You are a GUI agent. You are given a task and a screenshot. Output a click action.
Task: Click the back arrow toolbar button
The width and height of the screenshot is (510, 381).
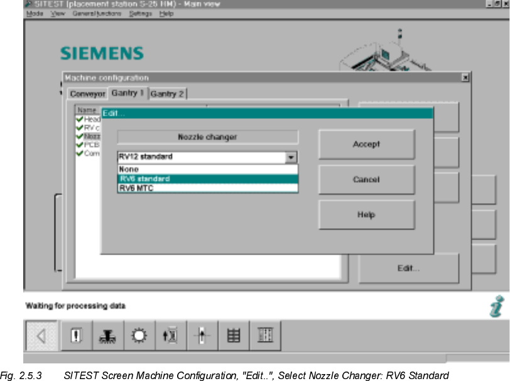pyautogui.click(x=41, y=336)
